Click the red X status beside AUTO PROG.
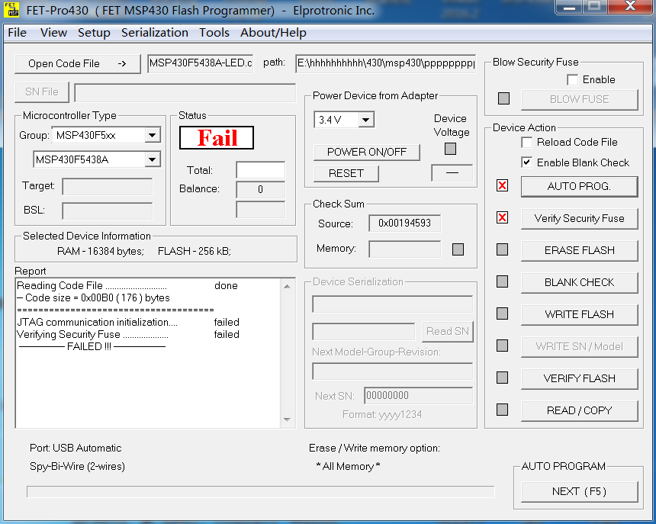This screenshot has width=656, height=524. coord(502,185)
